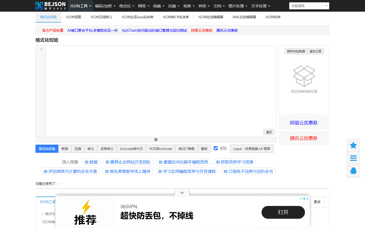Click the 清空记录 button
This screenshot has height=228, width=365.
[x=316, y=51]
